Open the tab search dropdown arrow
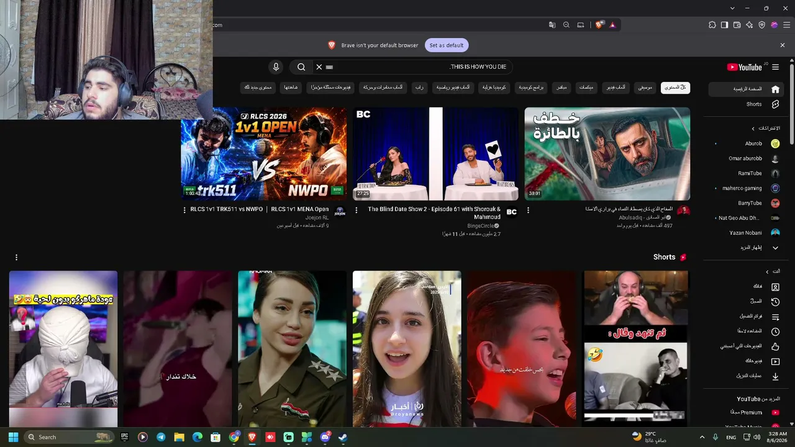The image size is (795, 447). pyautogui.click(x=732, y=8)
